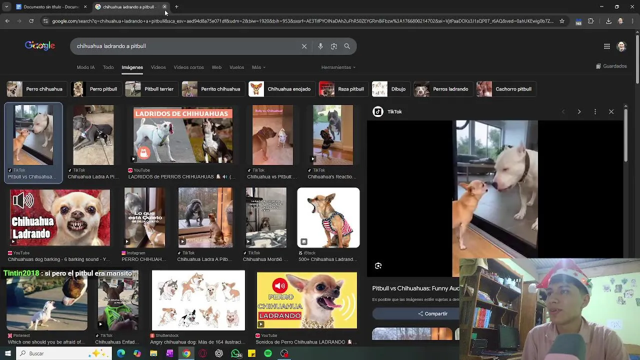
Task: Start voice search with the microphone icon
Action: pos(320,46)
